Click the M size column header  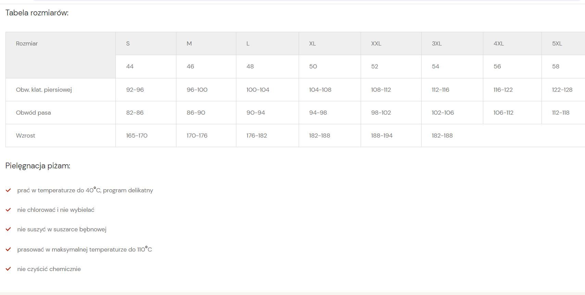(x=189, y=43)
